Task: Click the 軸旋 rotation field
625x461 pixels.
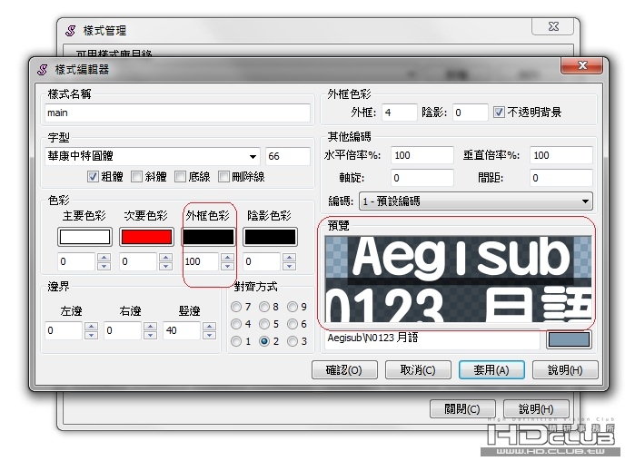Action: [x=422, y=178]
